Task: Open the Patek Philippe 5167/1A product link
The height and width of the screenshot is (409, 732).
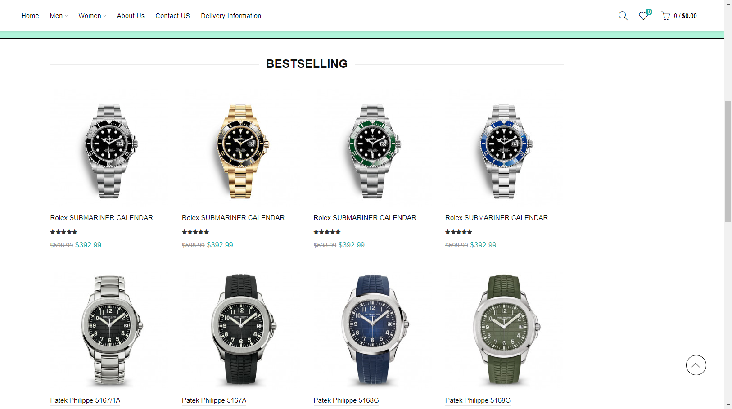Action: 85,400
